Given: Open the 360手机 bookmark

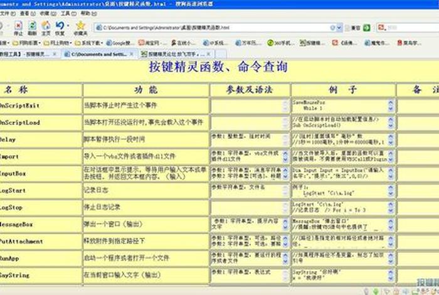Looking at the screenshot, I should coord(280,43).
